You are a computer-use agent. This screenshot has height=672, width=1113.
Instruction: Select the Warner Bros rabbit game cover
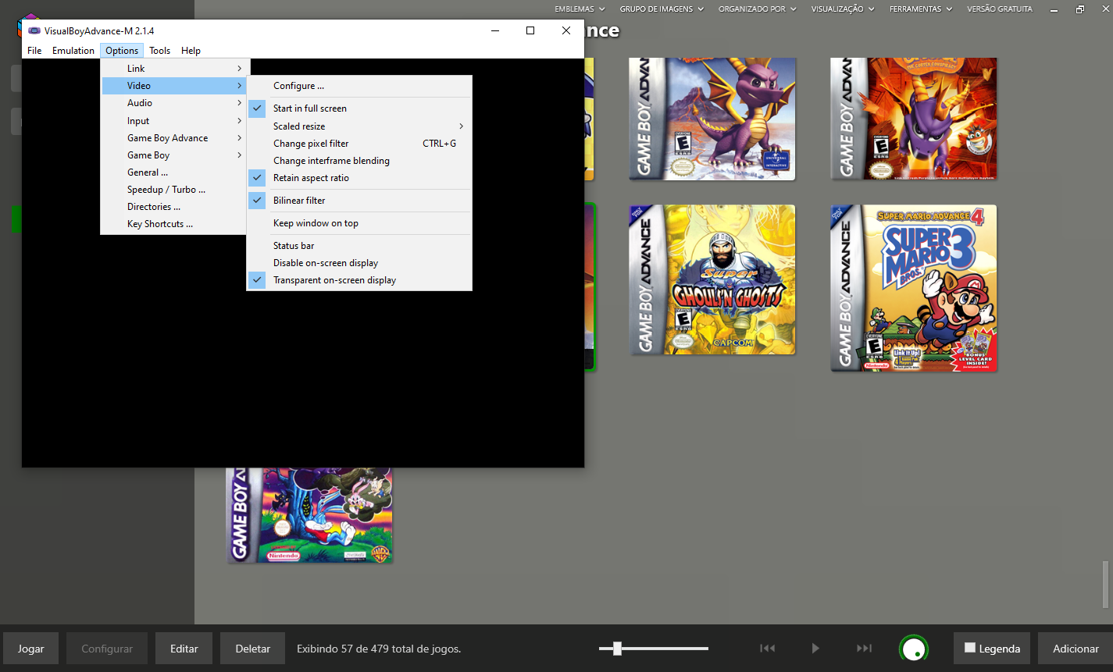310,515
